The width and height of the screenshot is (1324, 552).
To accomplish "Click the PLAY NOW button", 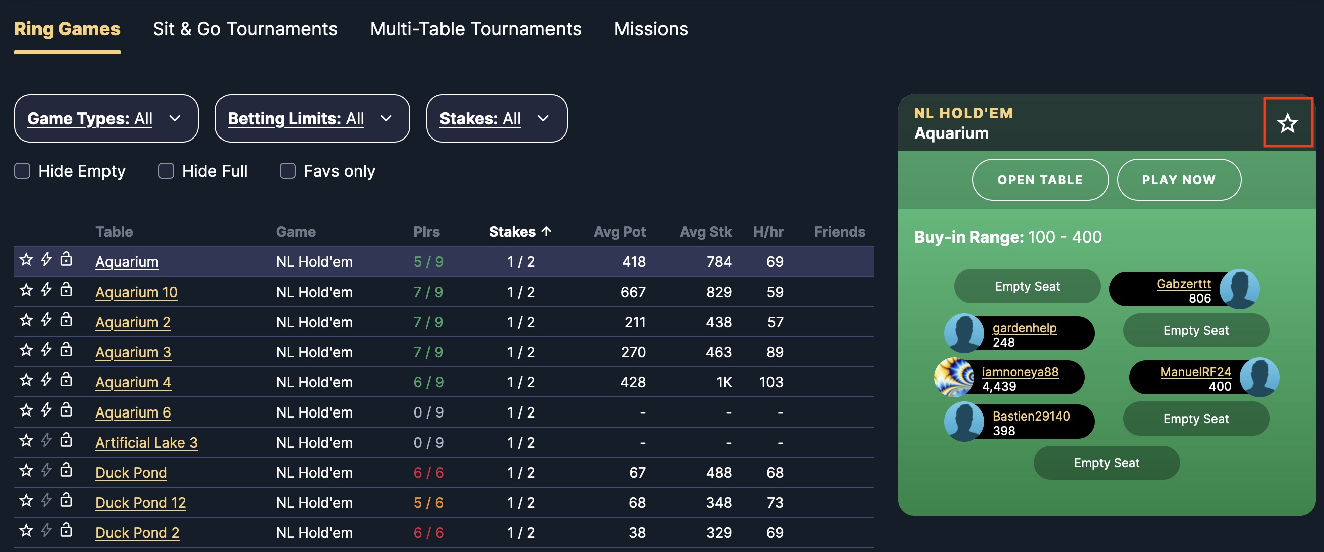I will 1178,180.
